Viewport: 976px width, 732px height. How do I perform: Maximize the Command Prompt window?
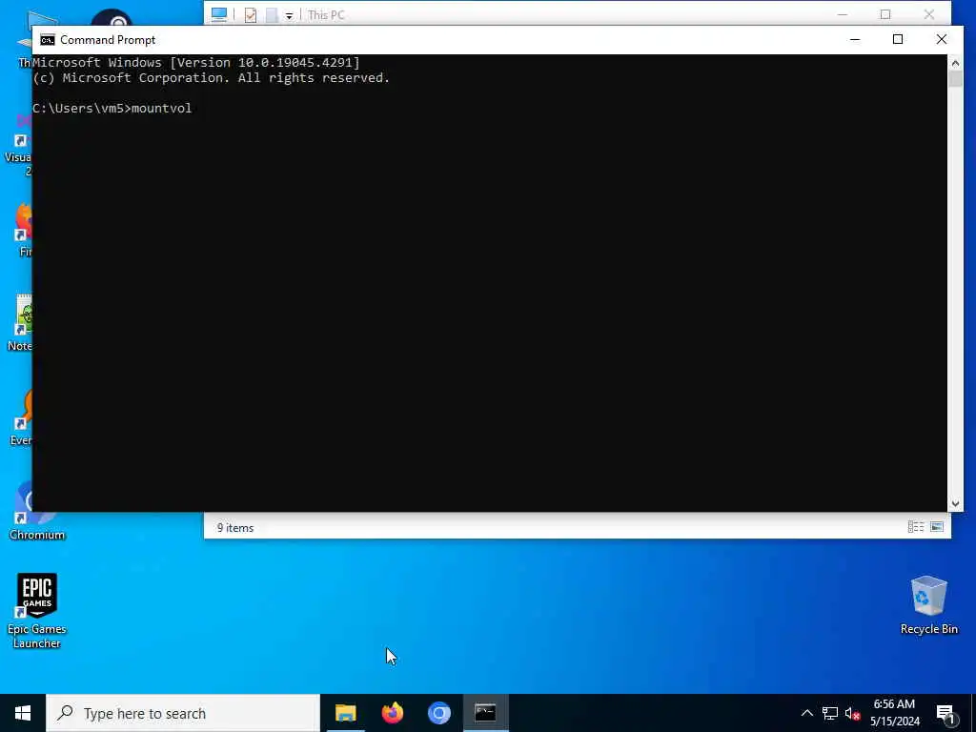(x=898, y=39)
